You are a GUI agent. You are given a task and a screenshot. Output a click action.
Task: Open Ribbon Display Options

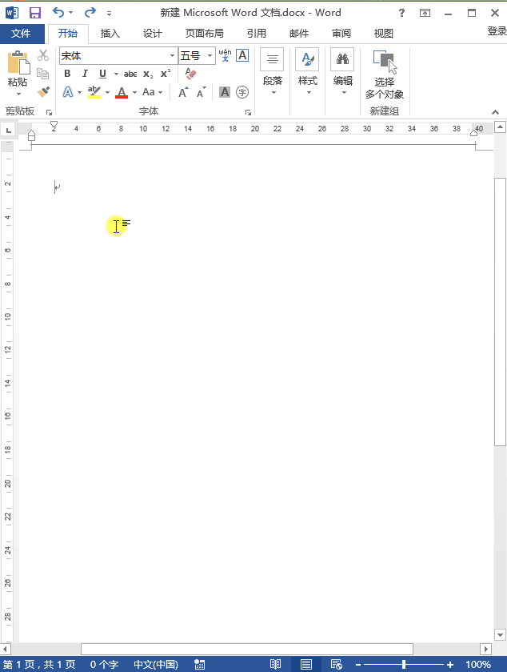coord(425,13)
